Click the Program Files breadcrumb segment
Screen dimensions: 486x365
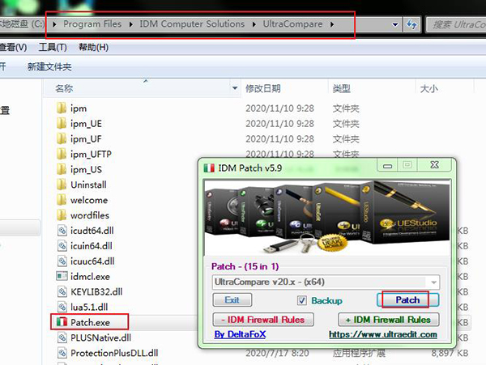click(x=92, y=24)
